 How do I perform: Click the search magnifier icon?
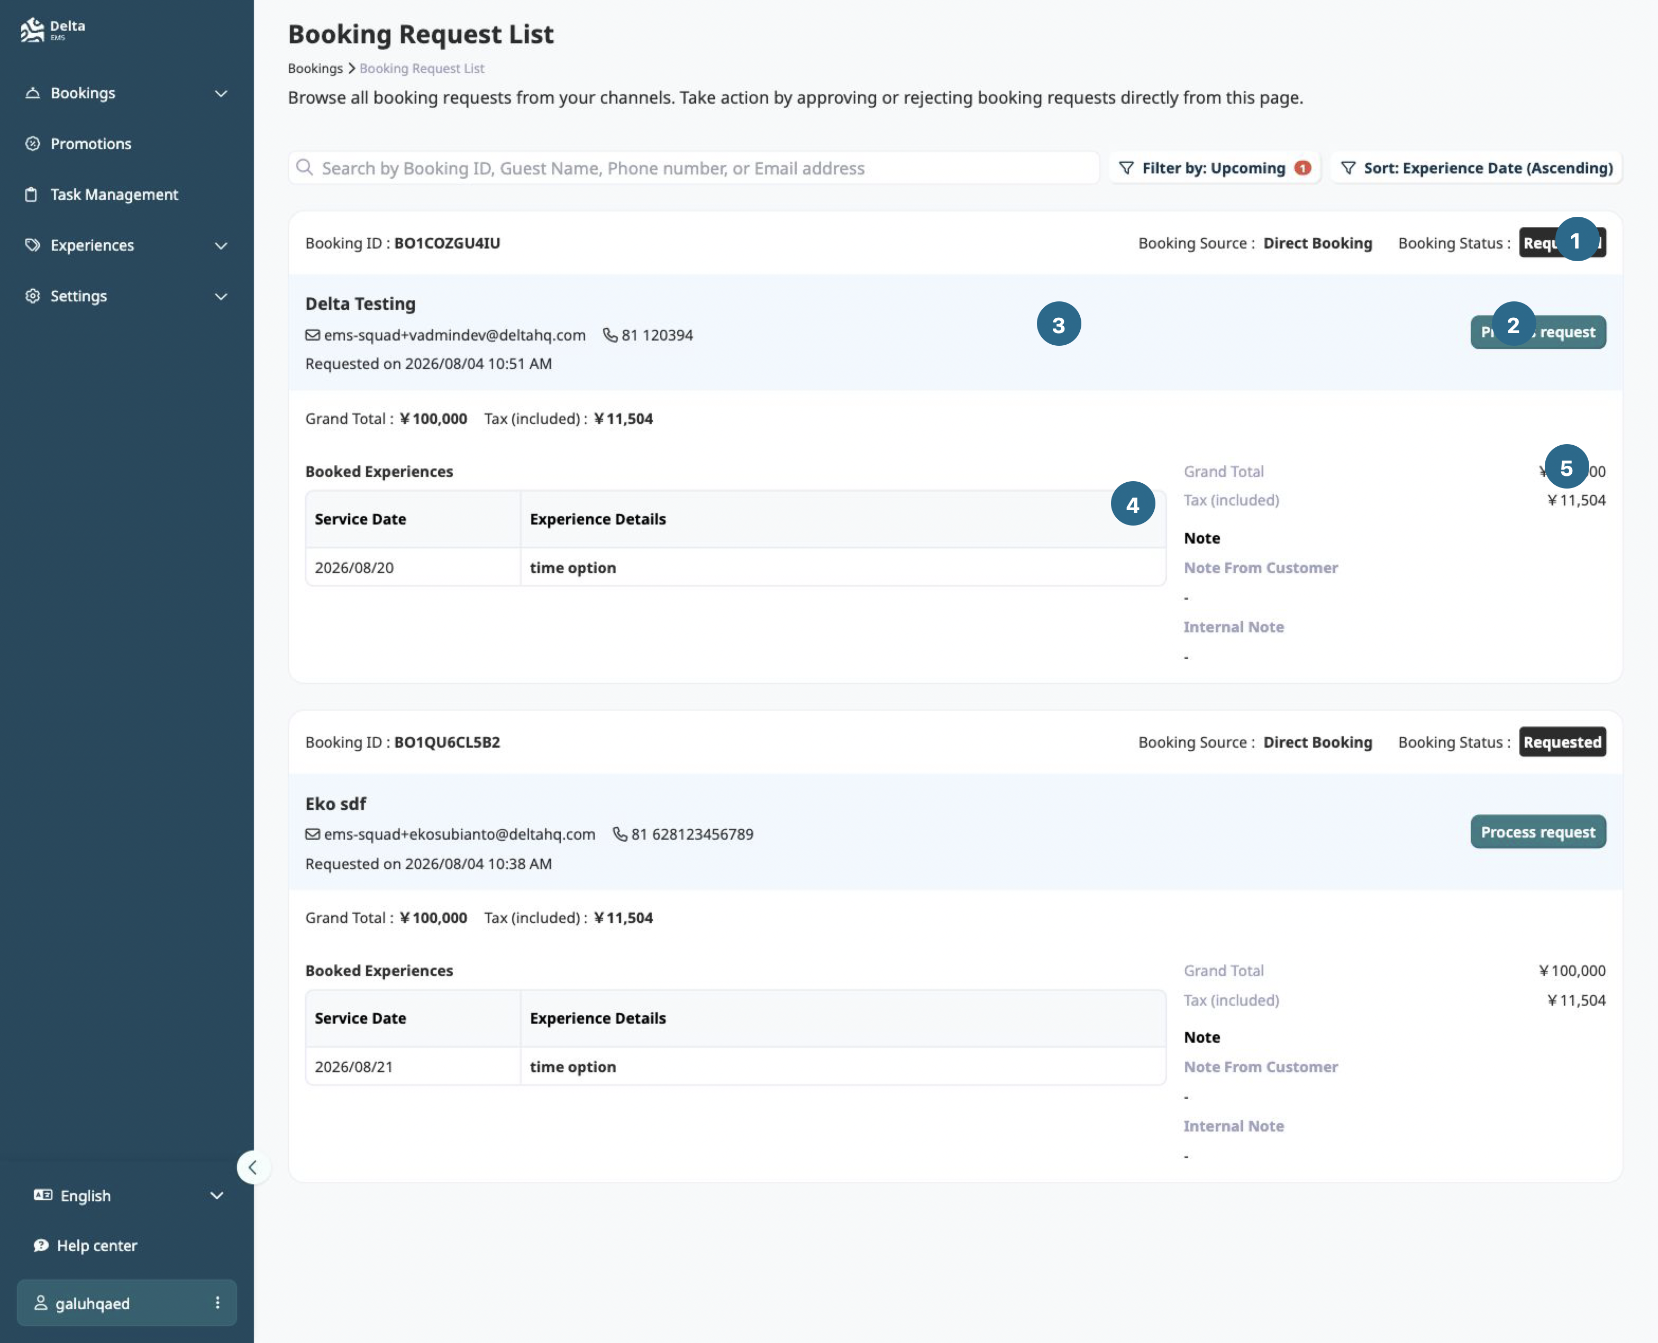[305, 168]
